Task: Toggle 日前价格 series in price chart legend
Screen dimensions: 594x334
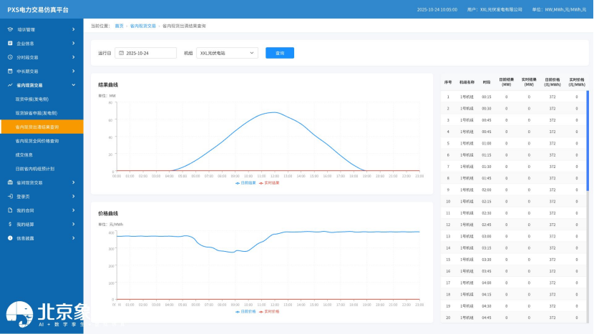Action: (x=248, y=311)
